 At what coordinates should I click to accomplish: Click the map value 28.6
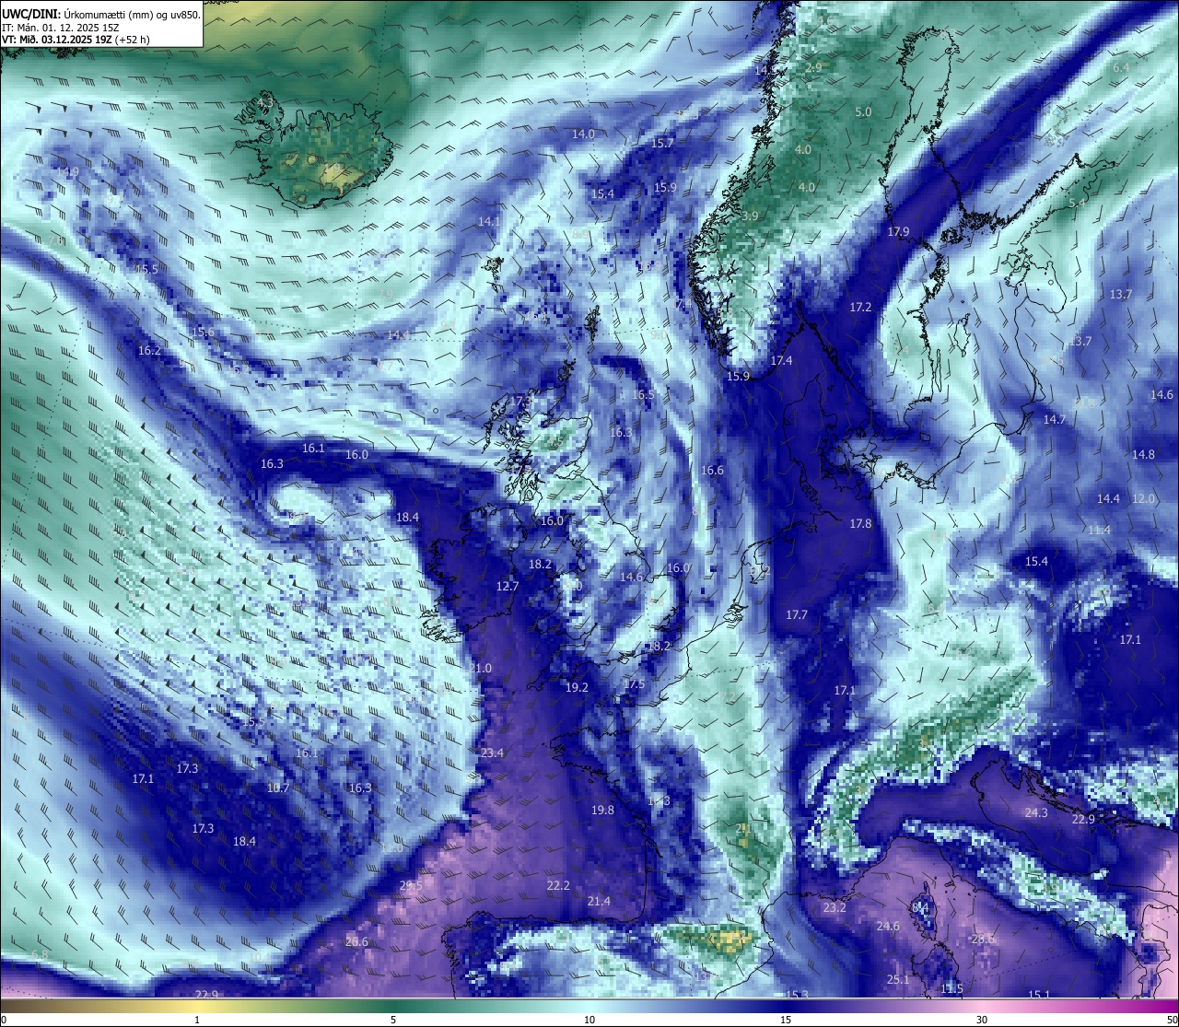pyautogui.click(x=983, y=939)
